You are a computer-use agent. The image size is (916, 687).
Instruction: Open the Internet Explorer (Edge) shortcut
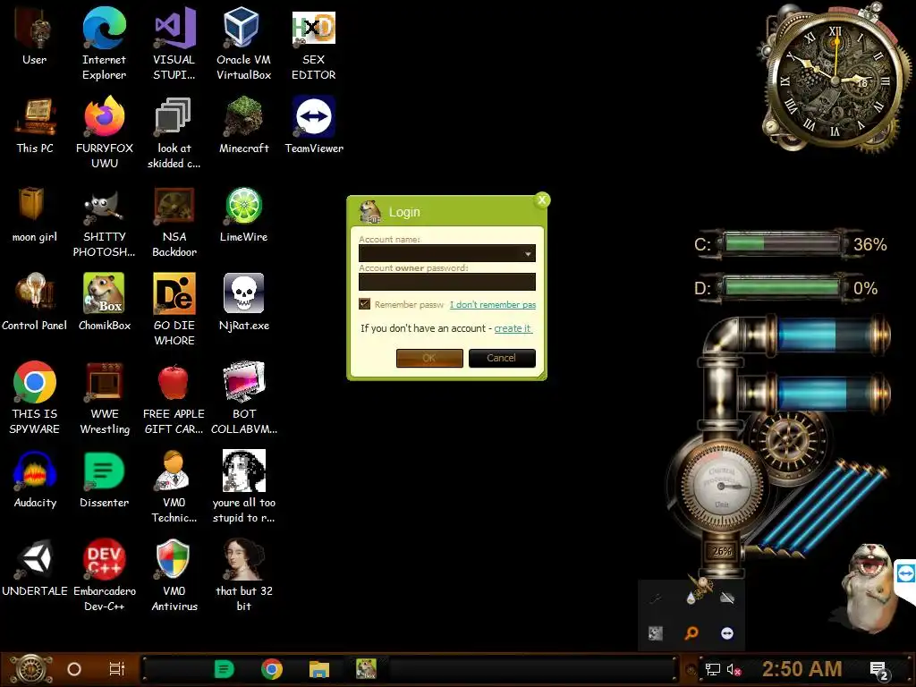coord(104,44)
